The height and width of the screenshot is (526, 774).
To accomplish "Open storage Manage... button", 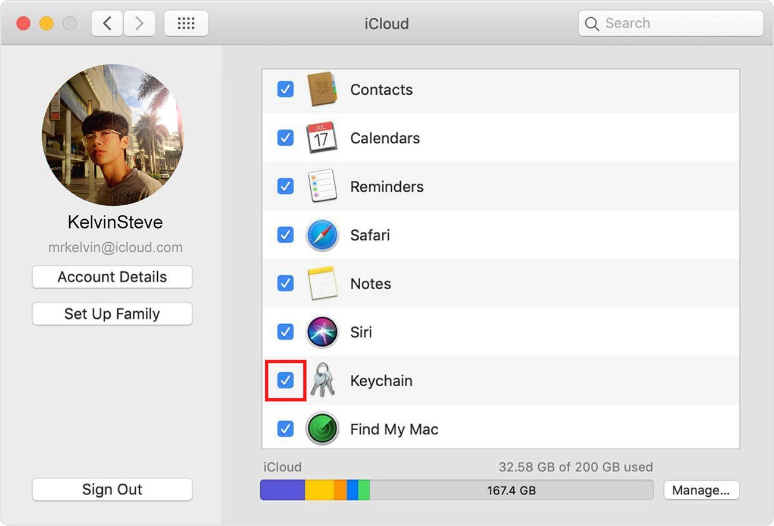I will [x=701, y=490].
